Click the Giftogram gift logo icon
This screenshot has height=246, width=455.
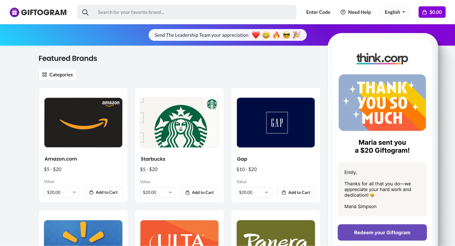14,12
